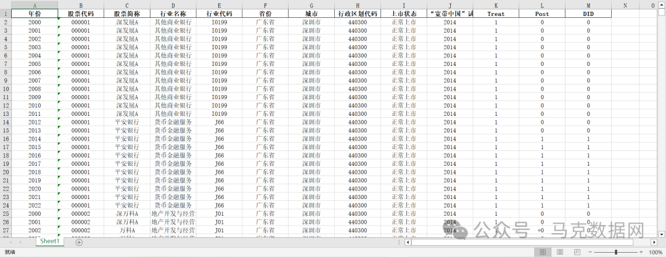Image resolution: width=666 pixels, height=257 pixels.
Task: Select the 平安银行 cell in row 14
Action: tap(127, 122)
